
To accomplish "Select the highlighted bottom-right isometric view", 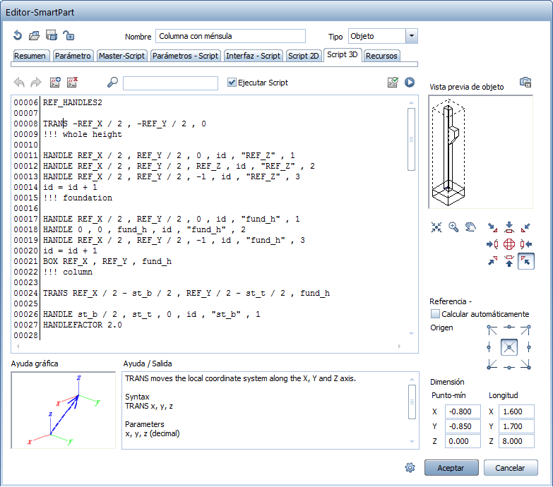I will click(526, 261).
